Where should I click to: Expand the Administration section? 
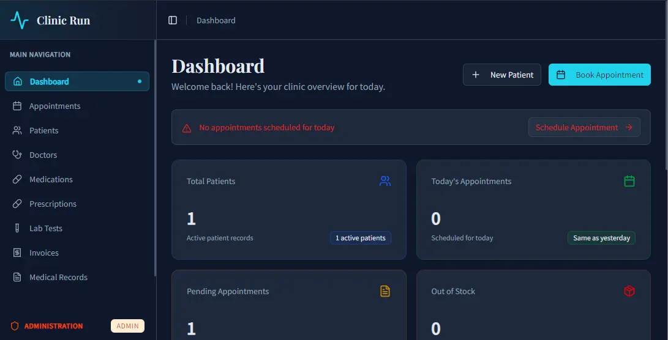pyautogui.click(x=54, y=326)
